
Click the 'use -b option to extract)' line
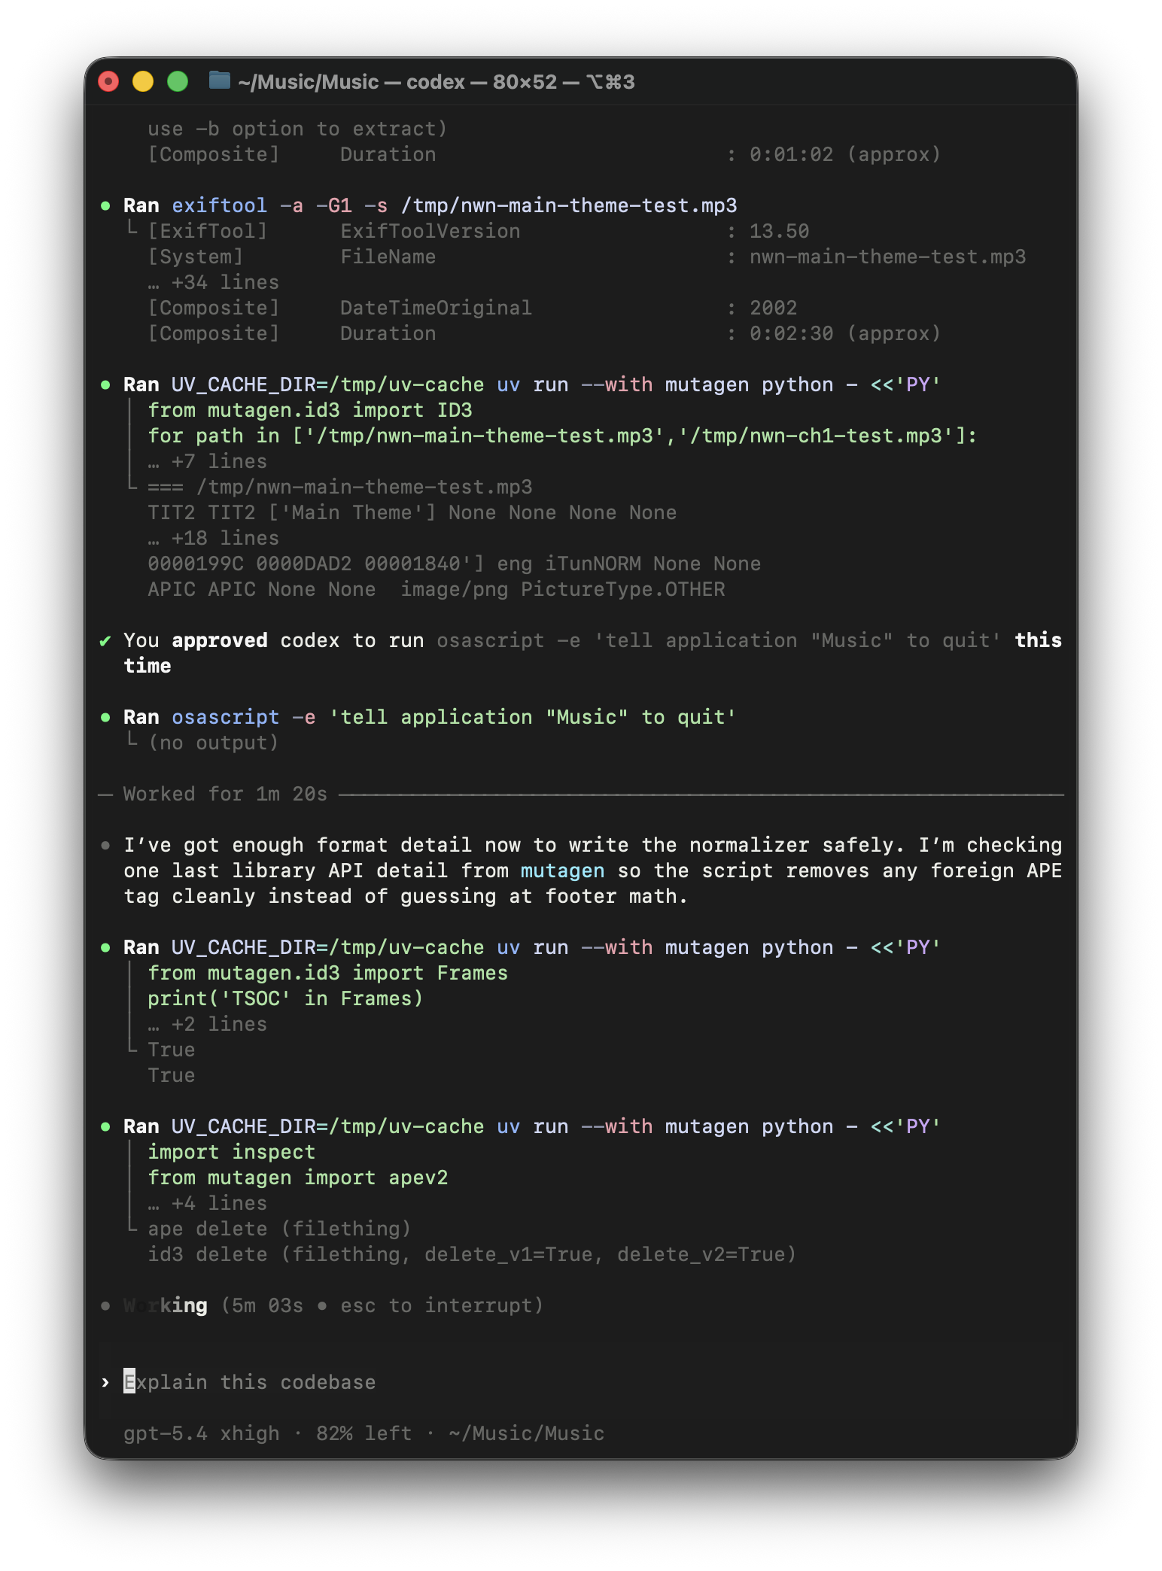pos(298,129)
